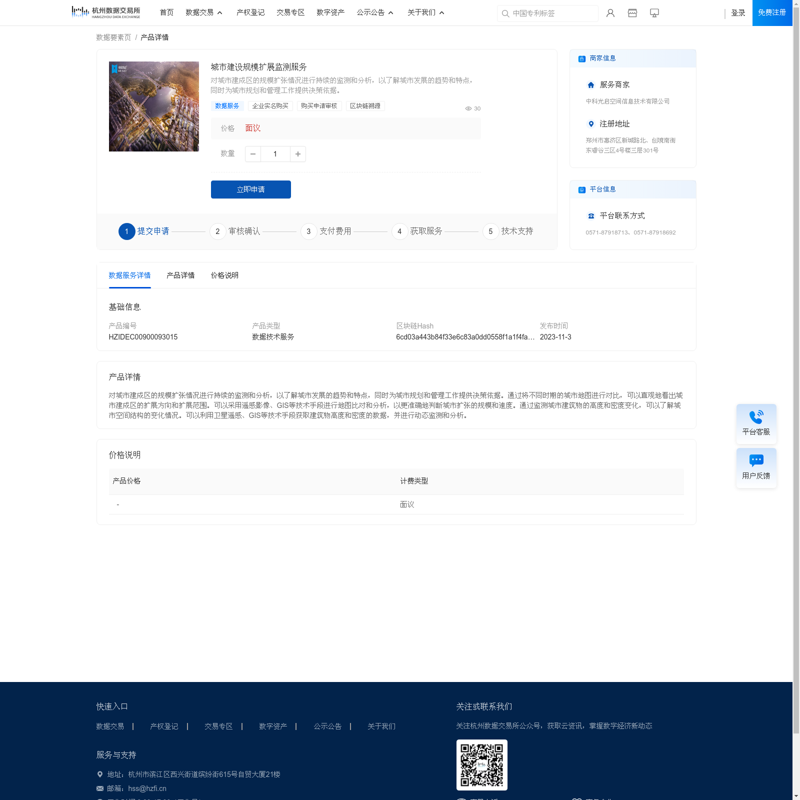The height and width of the screenshot is (800, 800).
Task: Click the blockchain hash value 6cd03a443b84...
Action: pyautogui.click(x=465, y=337)
